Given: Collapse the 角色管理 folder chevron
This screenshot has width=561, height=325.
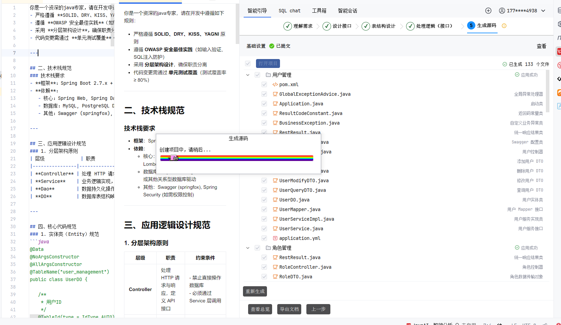Looking at the screenshot, I should point(248,248).
